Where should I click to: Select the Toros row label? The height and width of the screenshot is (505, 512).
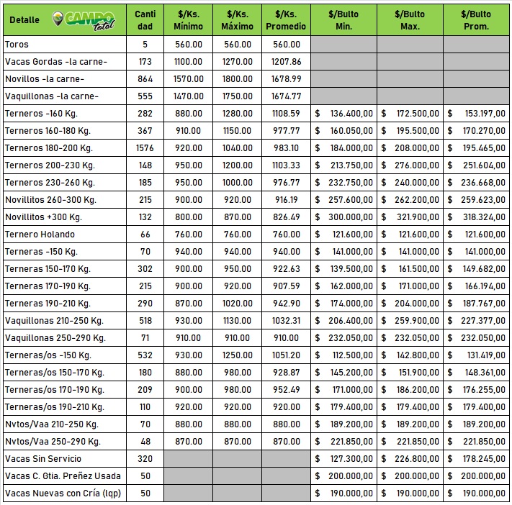[x=17, y=45]
